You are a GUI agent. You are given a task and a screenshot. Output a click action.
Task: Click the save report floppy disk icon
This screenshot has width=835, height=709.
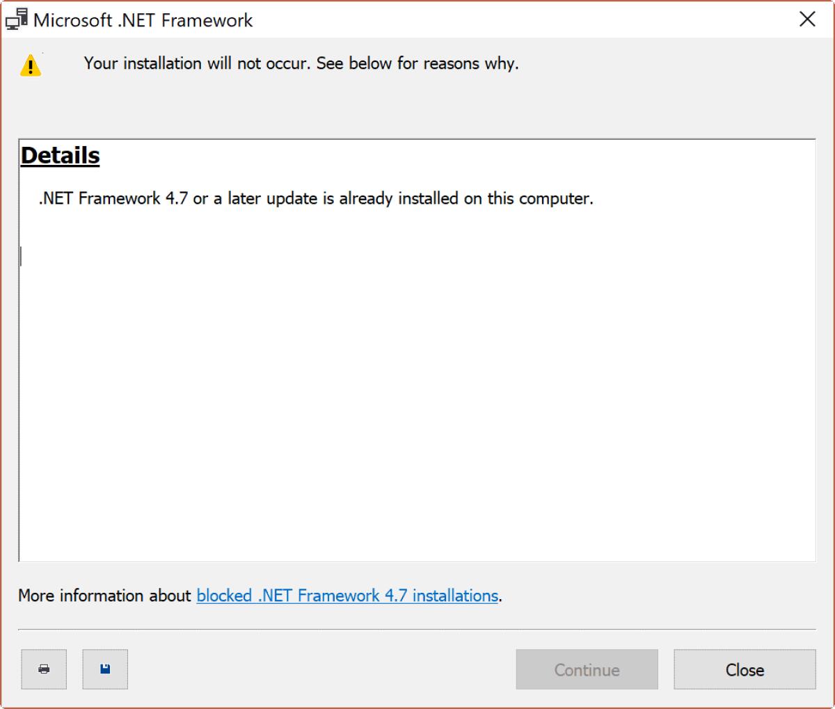(x=105, y=669)
